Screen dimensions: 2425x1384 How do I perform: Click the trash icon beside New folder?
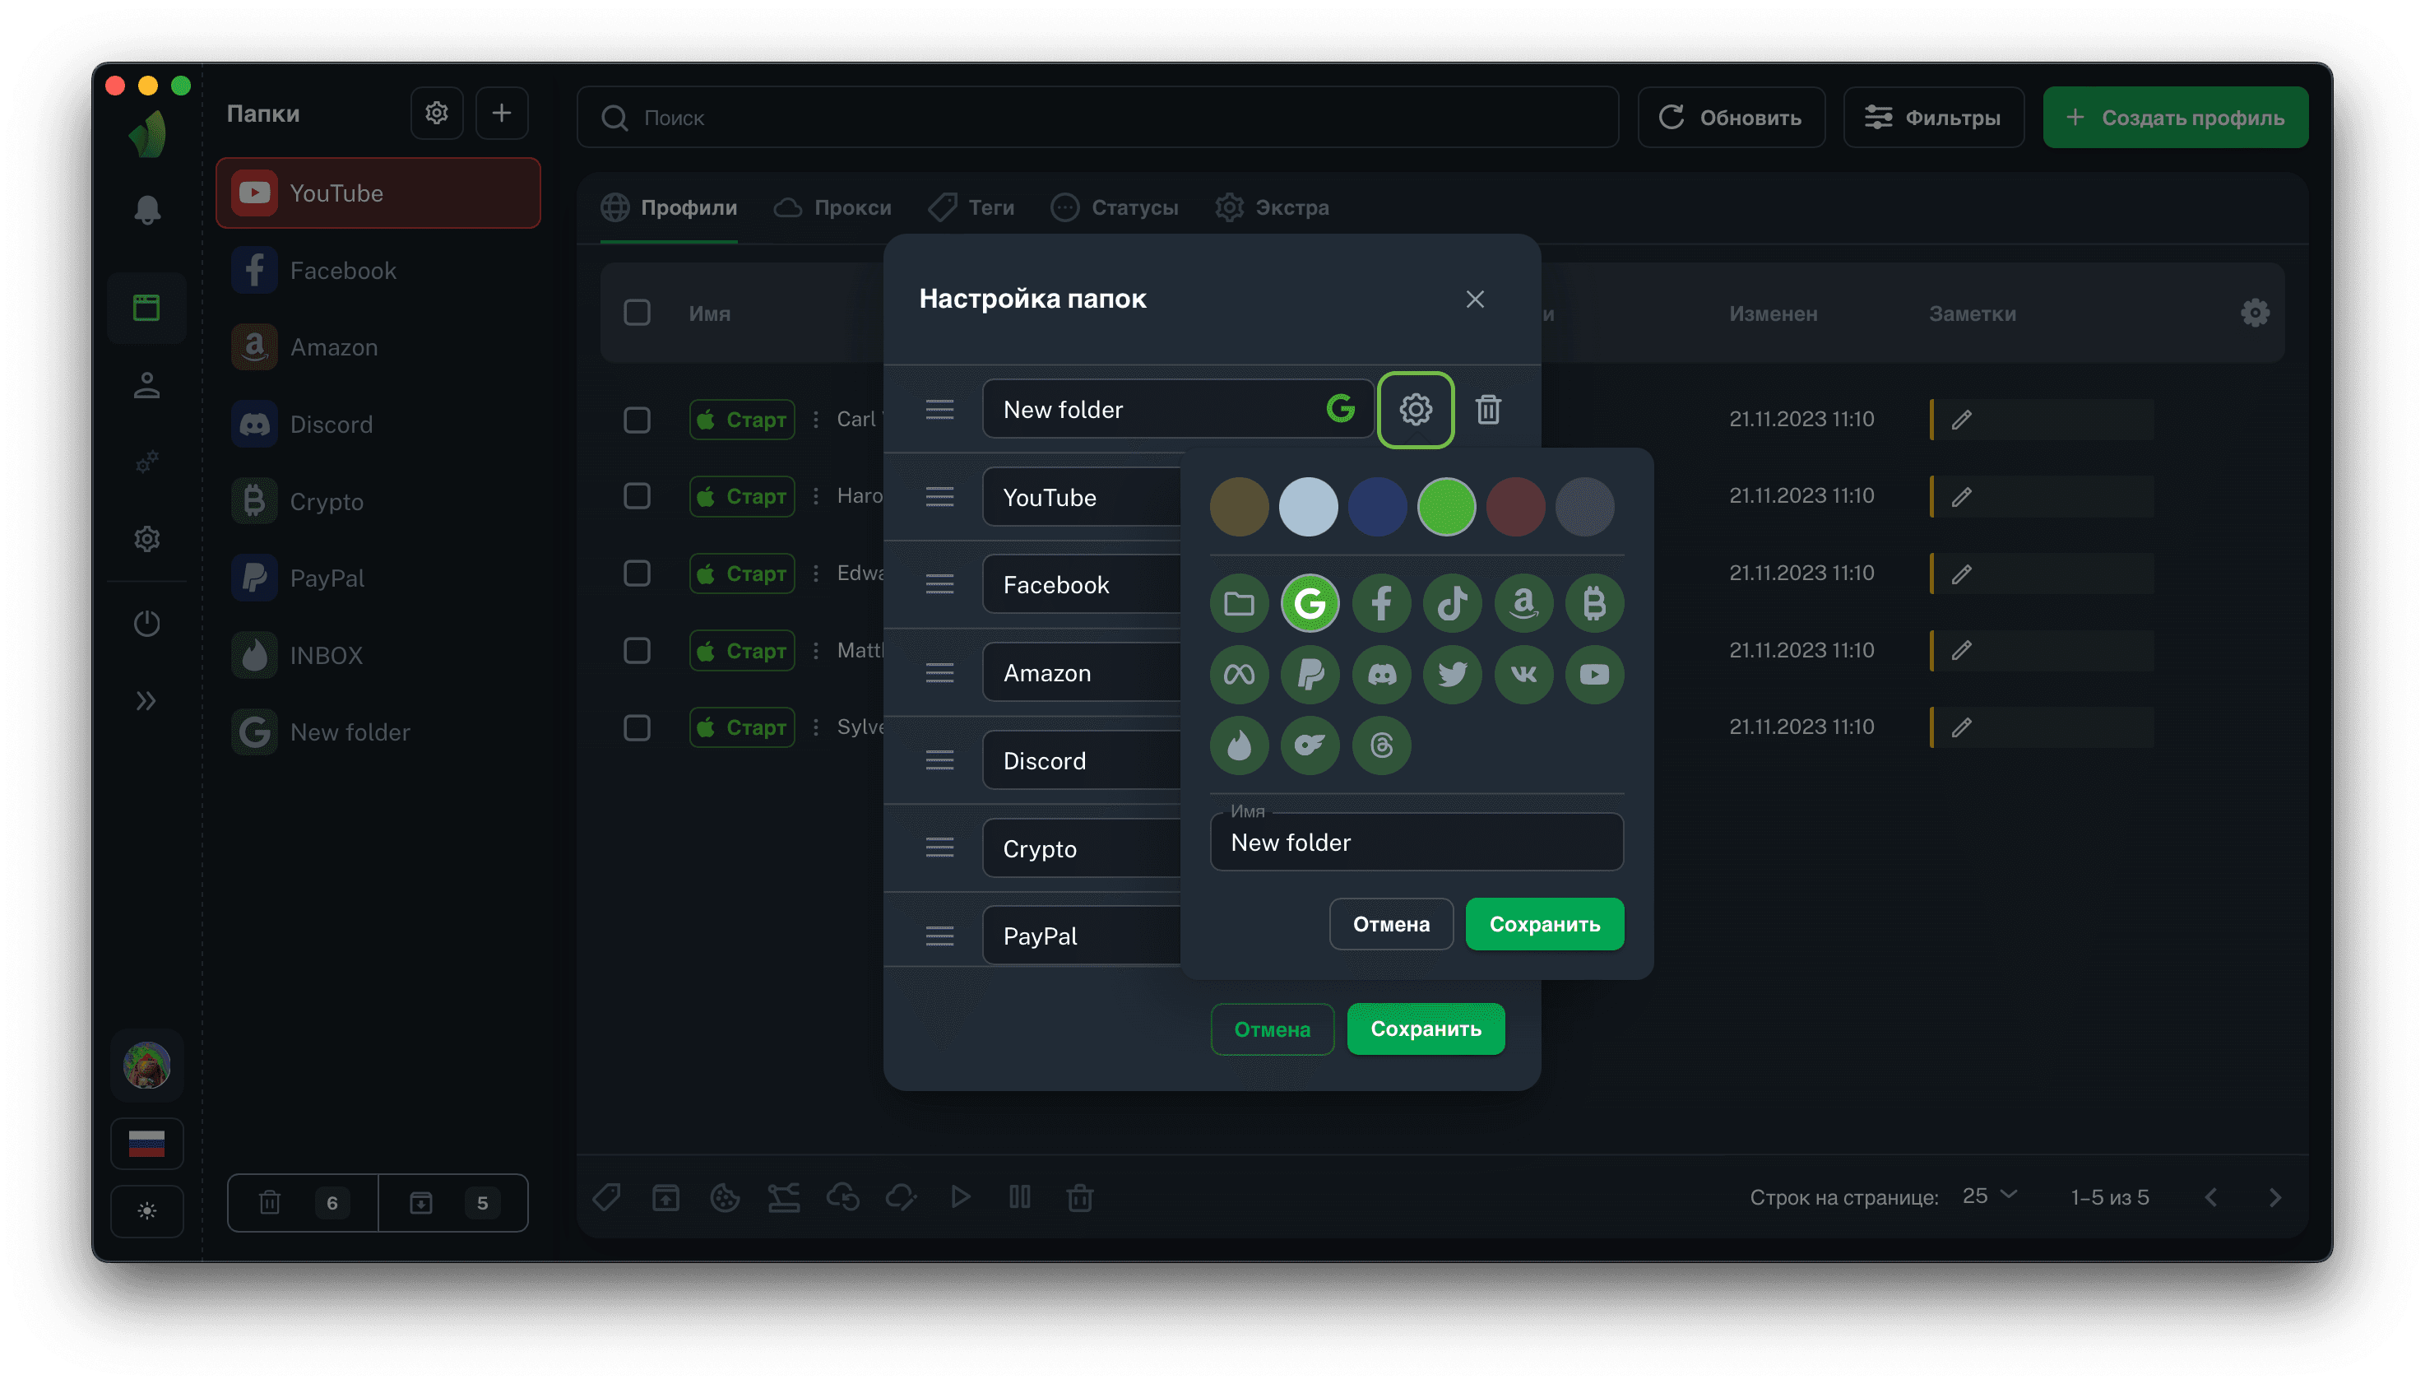1488,410
